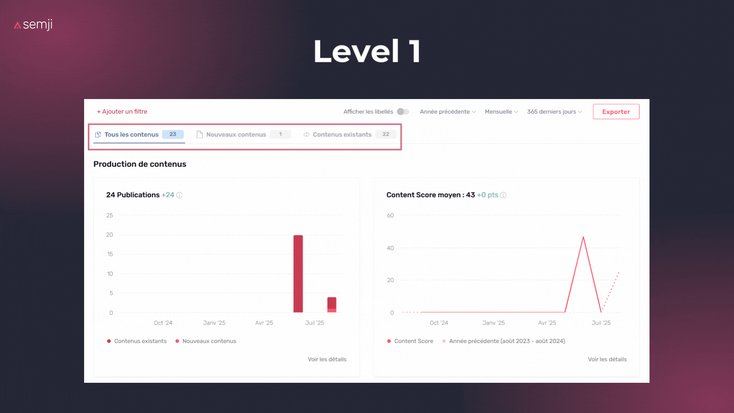Viewport: 734px width, 413px height.
Task: Click the +0 pts change indicator
Action: [487, 195]
